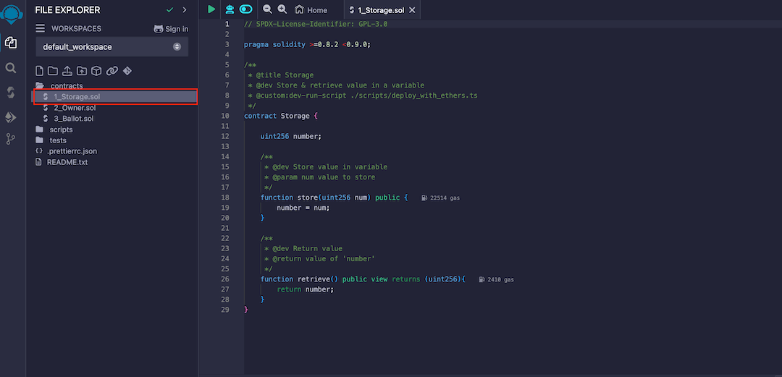Create a new folder icon

(x=53, y=71)
